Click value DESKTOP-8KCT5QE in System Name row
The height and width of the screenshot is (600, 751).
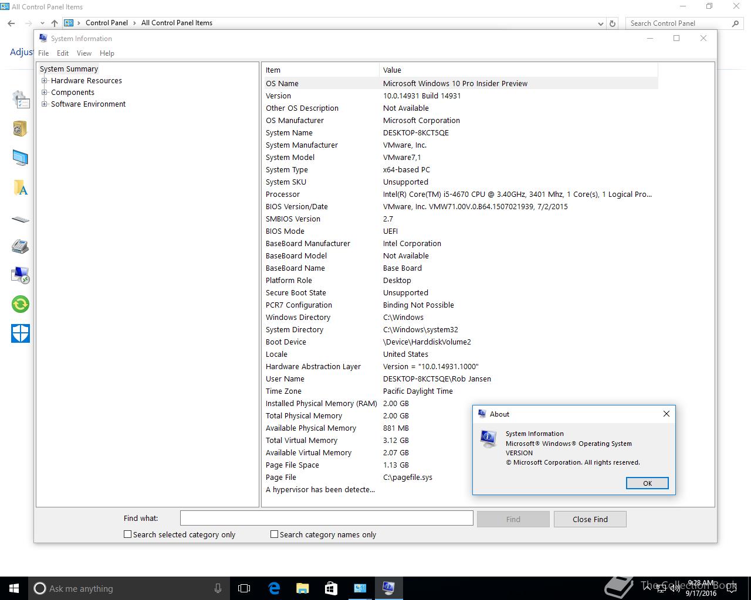tap(416, 132)
